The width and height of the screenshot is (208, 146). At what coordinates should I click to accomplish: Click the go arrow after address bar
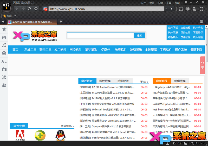171,9
